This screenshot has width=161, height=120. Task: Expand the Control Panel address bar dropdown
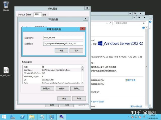click(x=107, y=23)
